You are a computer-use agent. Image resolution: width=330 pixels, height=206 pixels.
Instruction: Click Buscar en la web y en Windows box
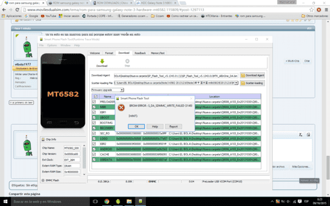[x=50, y=202]
